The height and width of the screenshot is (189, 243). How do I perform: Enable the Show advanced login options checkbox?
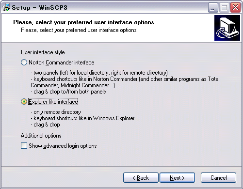[x=24, y=145]
